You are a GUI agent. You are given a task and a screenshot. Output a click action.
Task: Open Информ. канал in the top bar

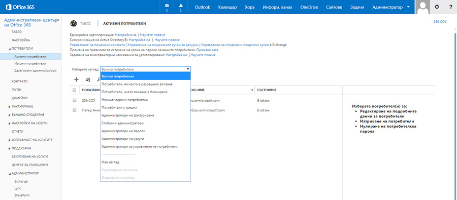point(277,7)
